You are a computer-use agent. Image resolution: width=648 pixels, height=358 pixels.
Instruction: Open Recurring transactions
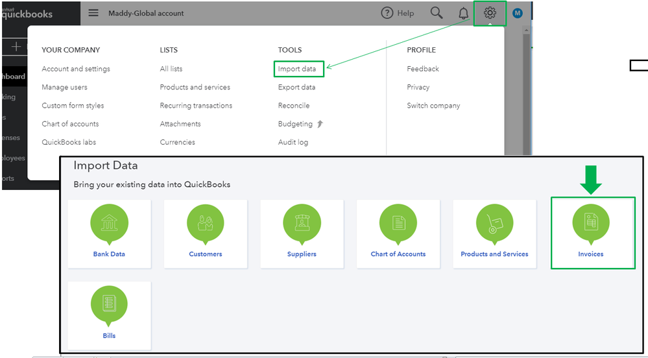[x=196, y=106]
